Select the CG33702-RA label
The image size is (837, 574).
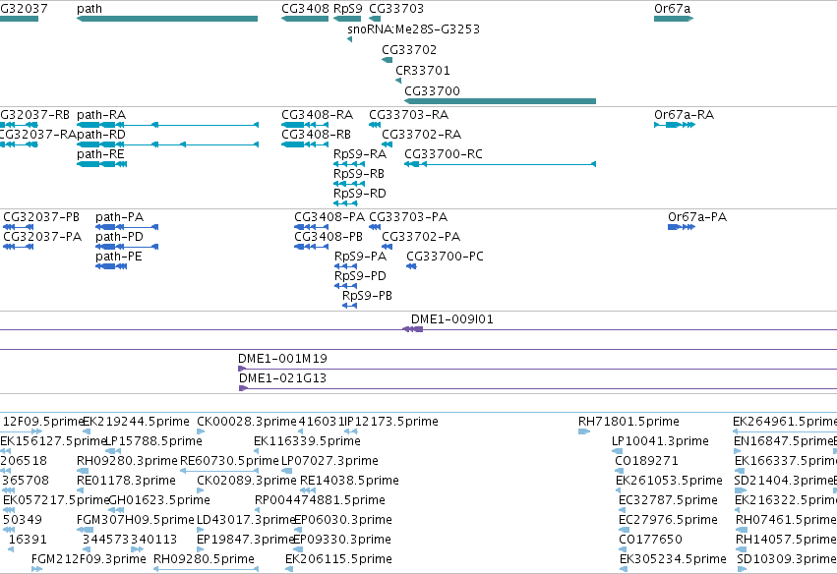pyautogui.click(x=422, y=135)
